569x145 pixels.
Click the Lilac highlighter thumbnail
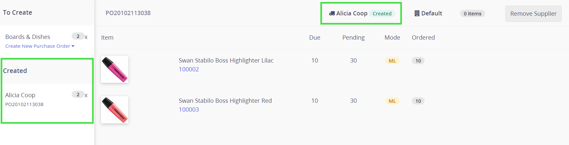[x=114, y=69]
